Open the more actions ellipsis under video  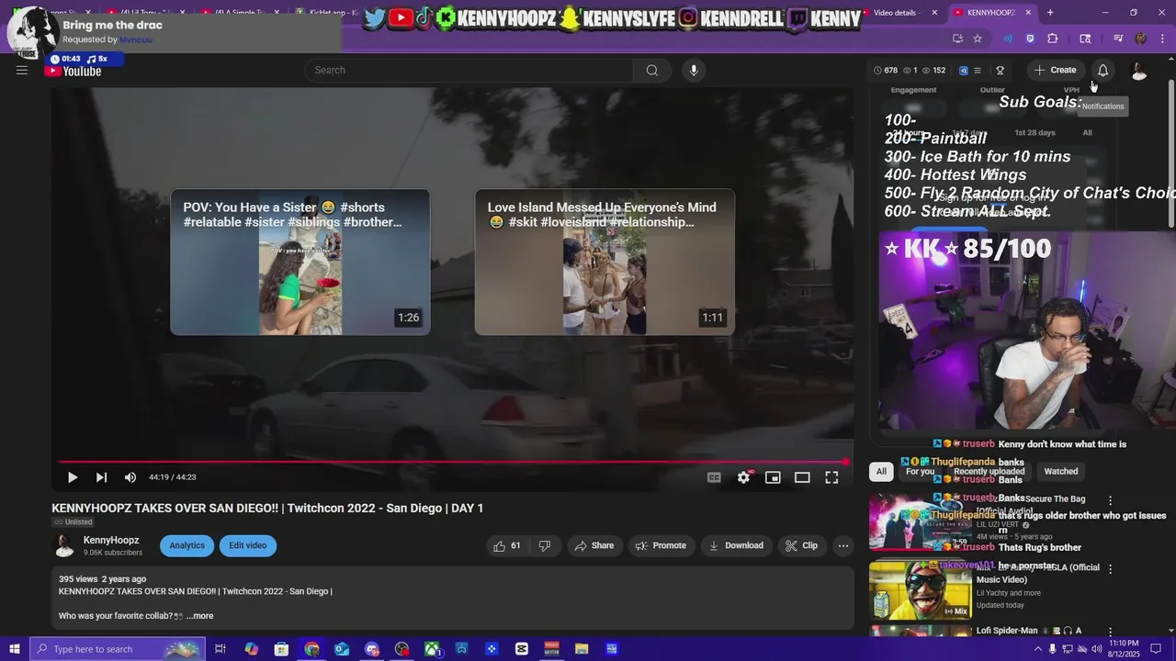point(843,545)
